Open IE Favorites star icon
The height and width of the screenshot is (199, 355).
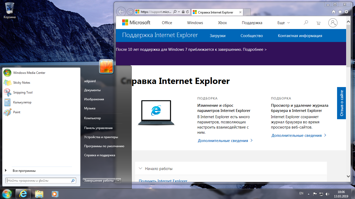pos(340,12)
